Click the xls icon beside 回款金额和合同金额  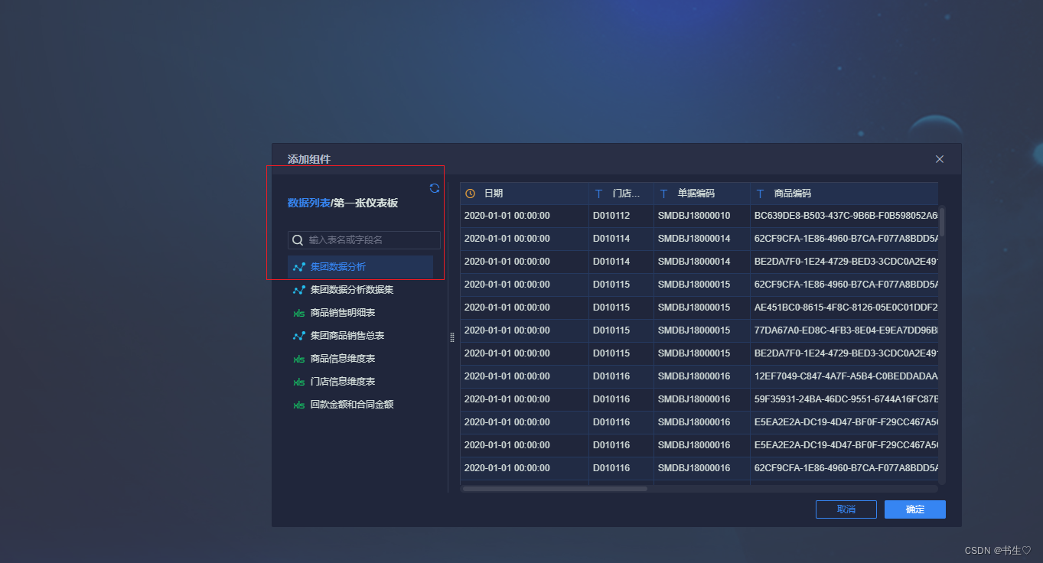pyautogui.click(x=299, y=405)
